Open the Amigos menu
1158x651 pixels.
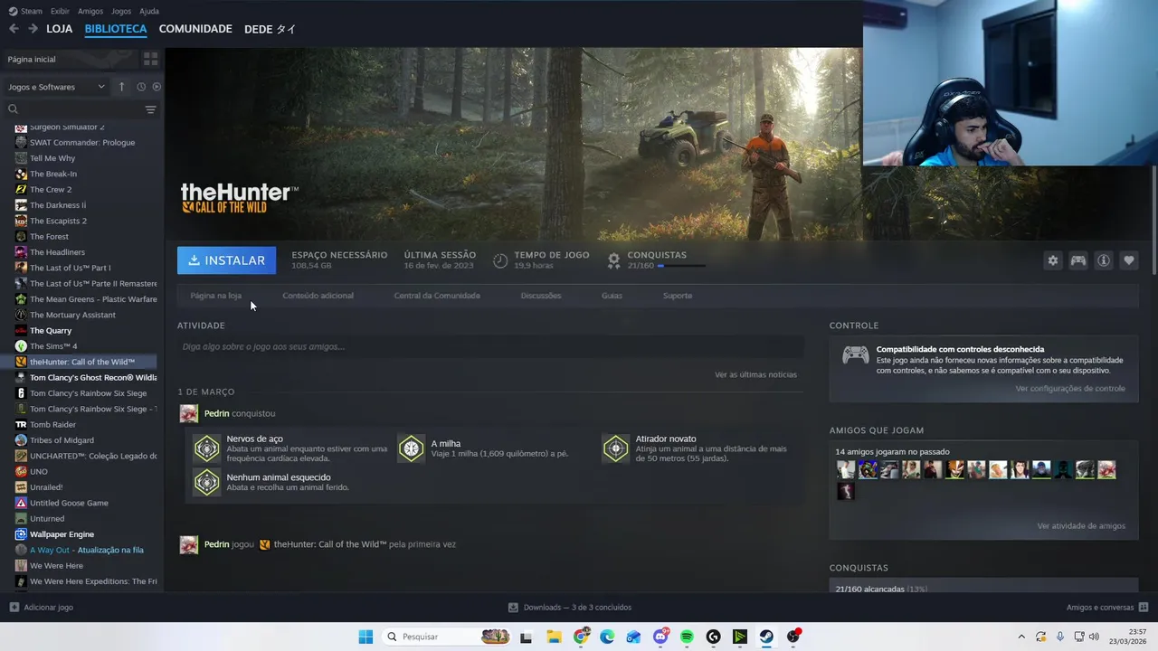90,11
